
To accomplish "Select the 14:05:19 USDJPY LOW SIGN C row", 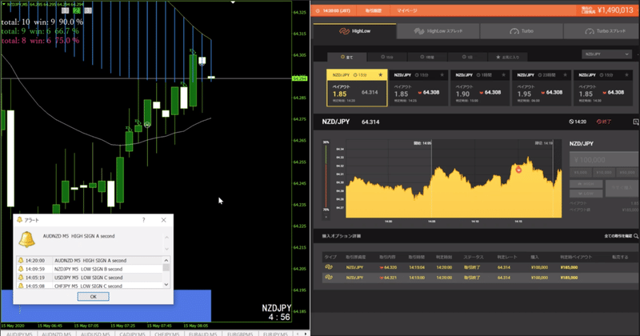I will (x=90, y=278).
